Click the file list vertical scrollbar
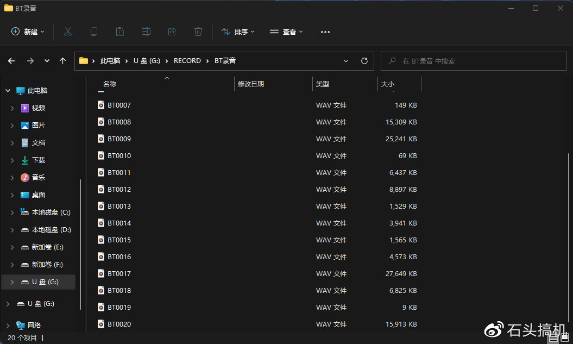This screenshot has height=344, width=573. coord(569,237)
